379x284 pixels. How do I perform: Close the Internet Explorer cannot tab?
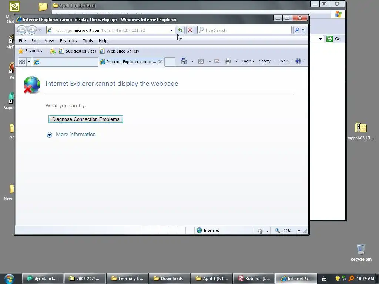tap(160, 62)
